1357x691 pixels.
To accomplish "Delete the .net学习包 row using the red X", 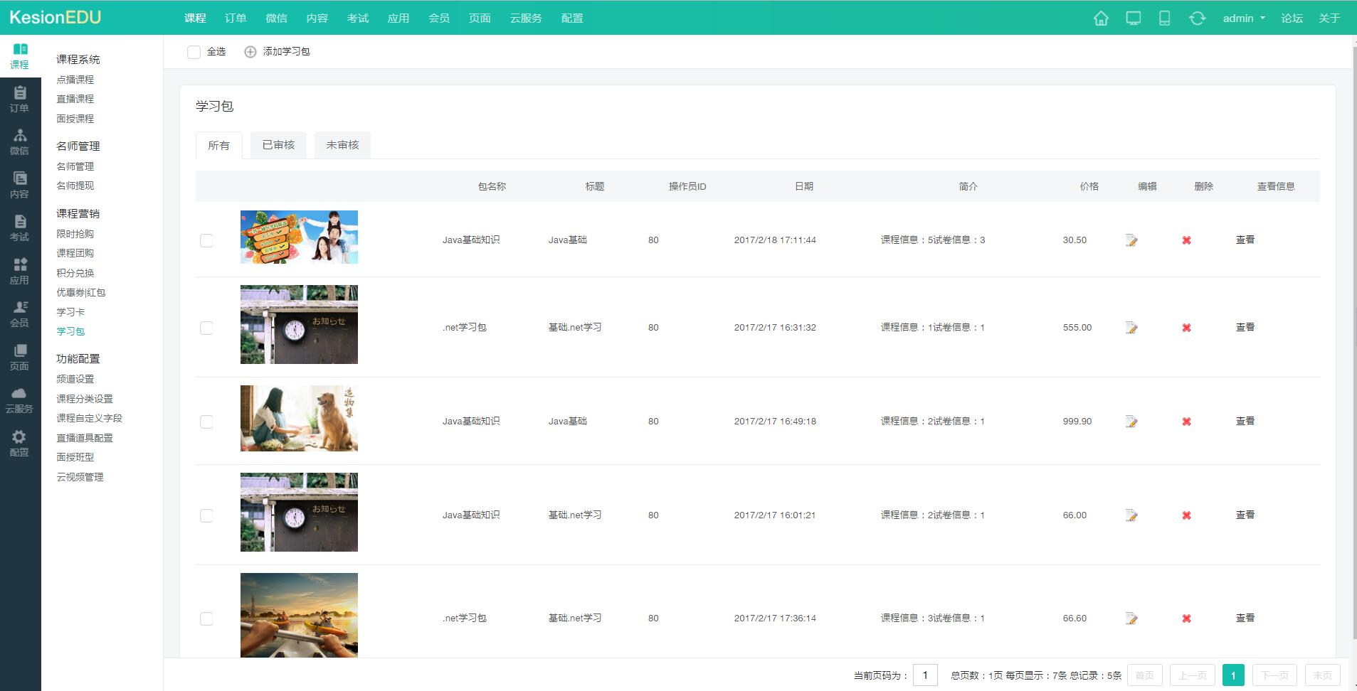I will tap(1186, 328).
